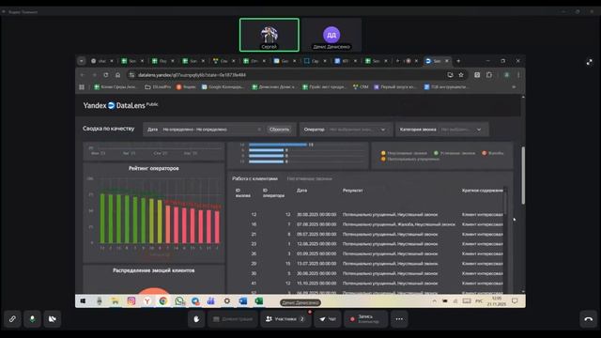The image size is (601, 338).
Task: Open Instagram from the shared taskbar
Action: 131,301
